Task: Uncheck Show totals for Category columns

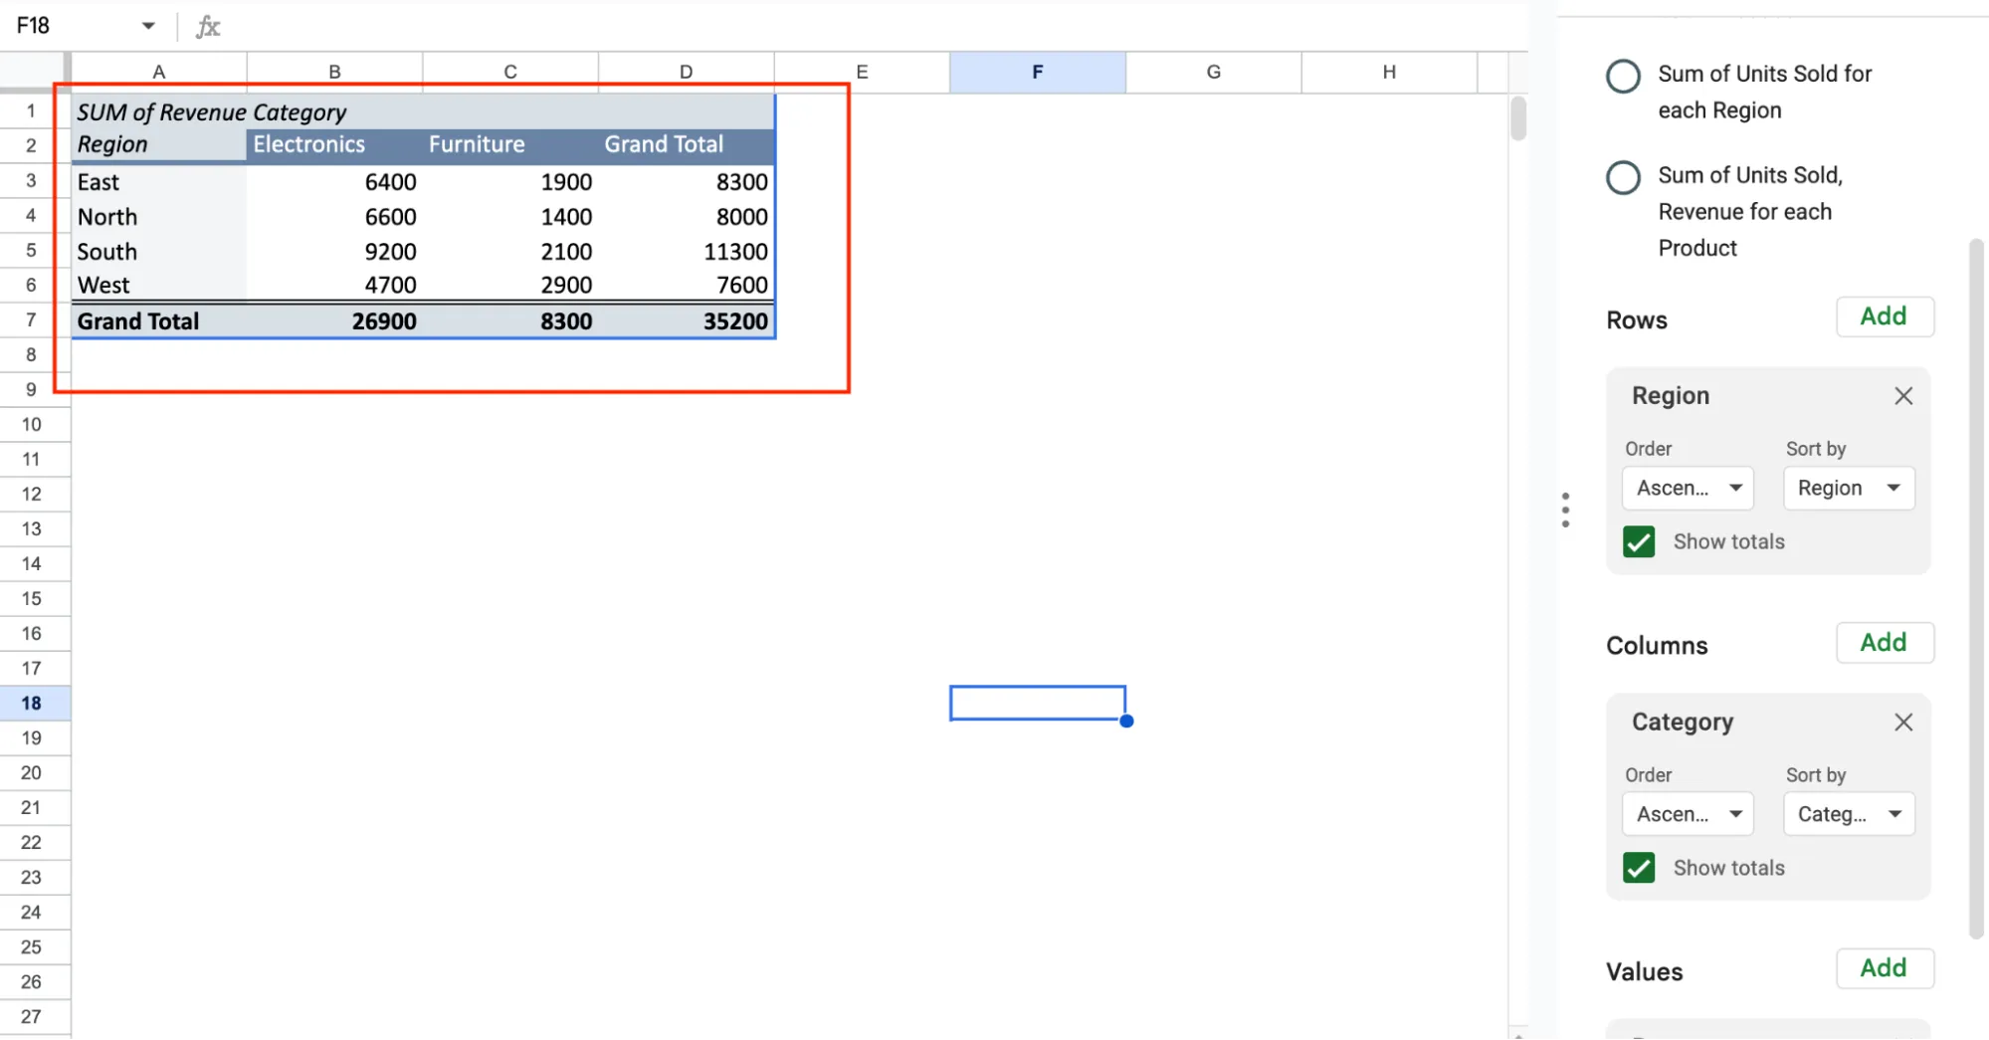Action: tap(1638, 867)
